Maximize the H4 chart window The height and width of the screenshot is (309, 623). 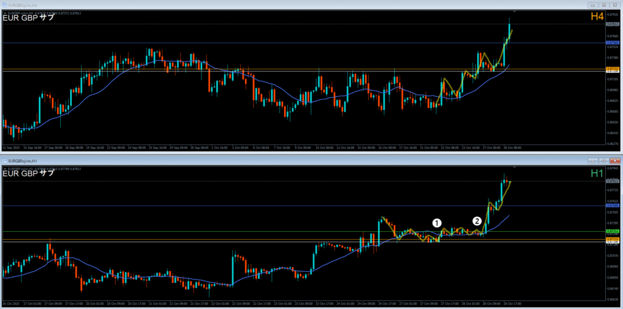point(603,5)
